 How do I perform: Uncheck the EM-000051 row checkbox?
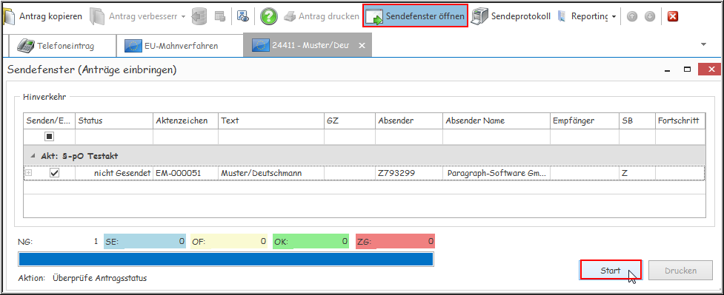coord(55,173)
